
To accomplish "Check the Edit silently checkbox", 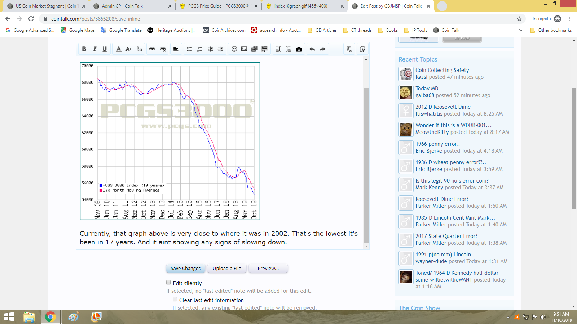I will pyautogui.click(x=168, y=283).
